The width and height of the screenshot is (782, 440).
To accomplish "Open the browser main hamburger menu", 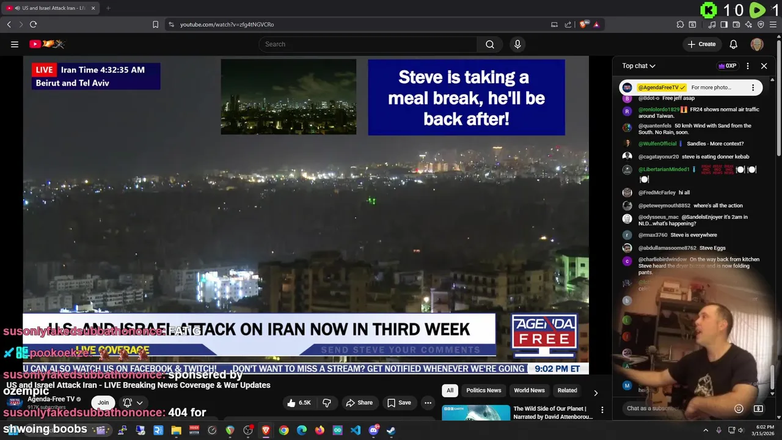I will pos(773,24).
